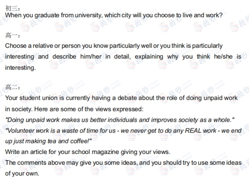Click 'unpaid work' in role-of-society sentence
Image resolution: width=249 pixels, height=182 pixels.
pos(221,98)
